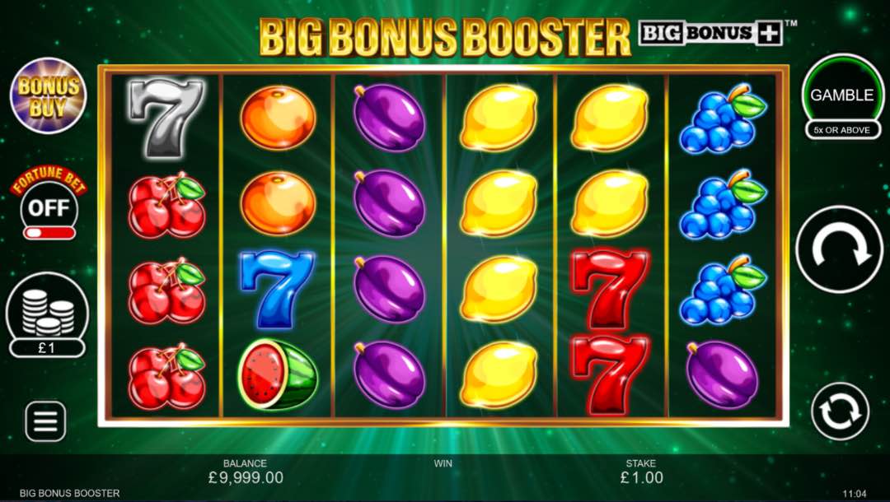Click the top blue grapes symbol

[724, 119]
